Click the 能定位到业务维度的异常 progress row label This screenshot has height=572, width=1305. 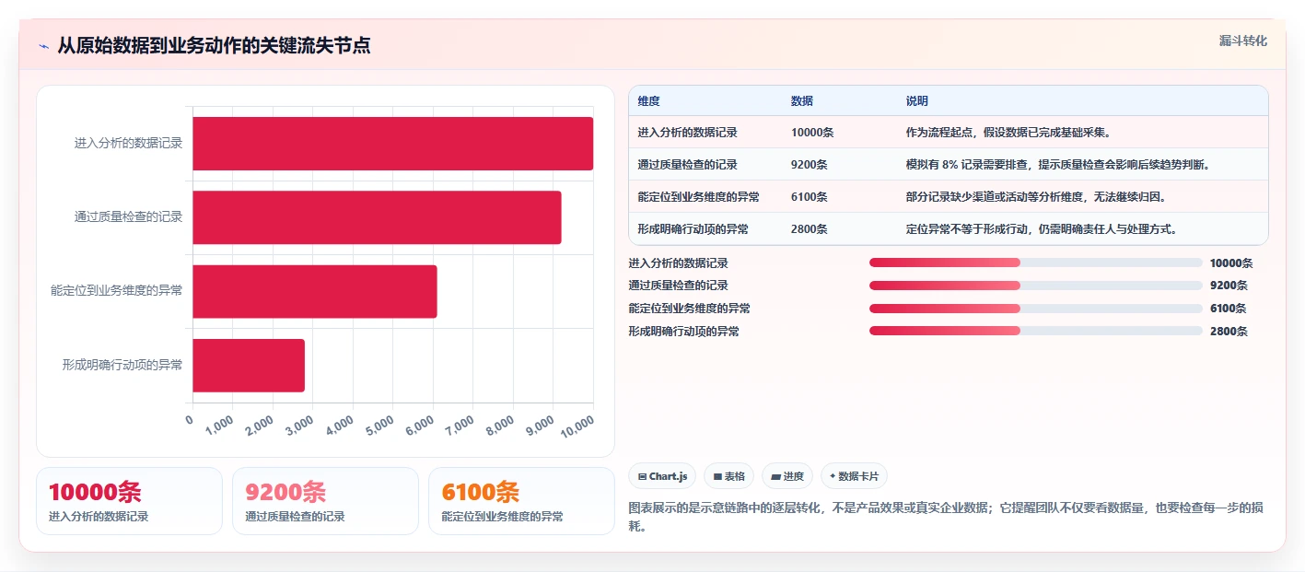[689, 309]
